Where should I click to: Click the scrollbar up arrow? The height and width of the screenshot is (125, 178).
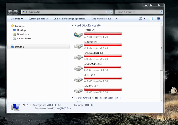(162, 24)
